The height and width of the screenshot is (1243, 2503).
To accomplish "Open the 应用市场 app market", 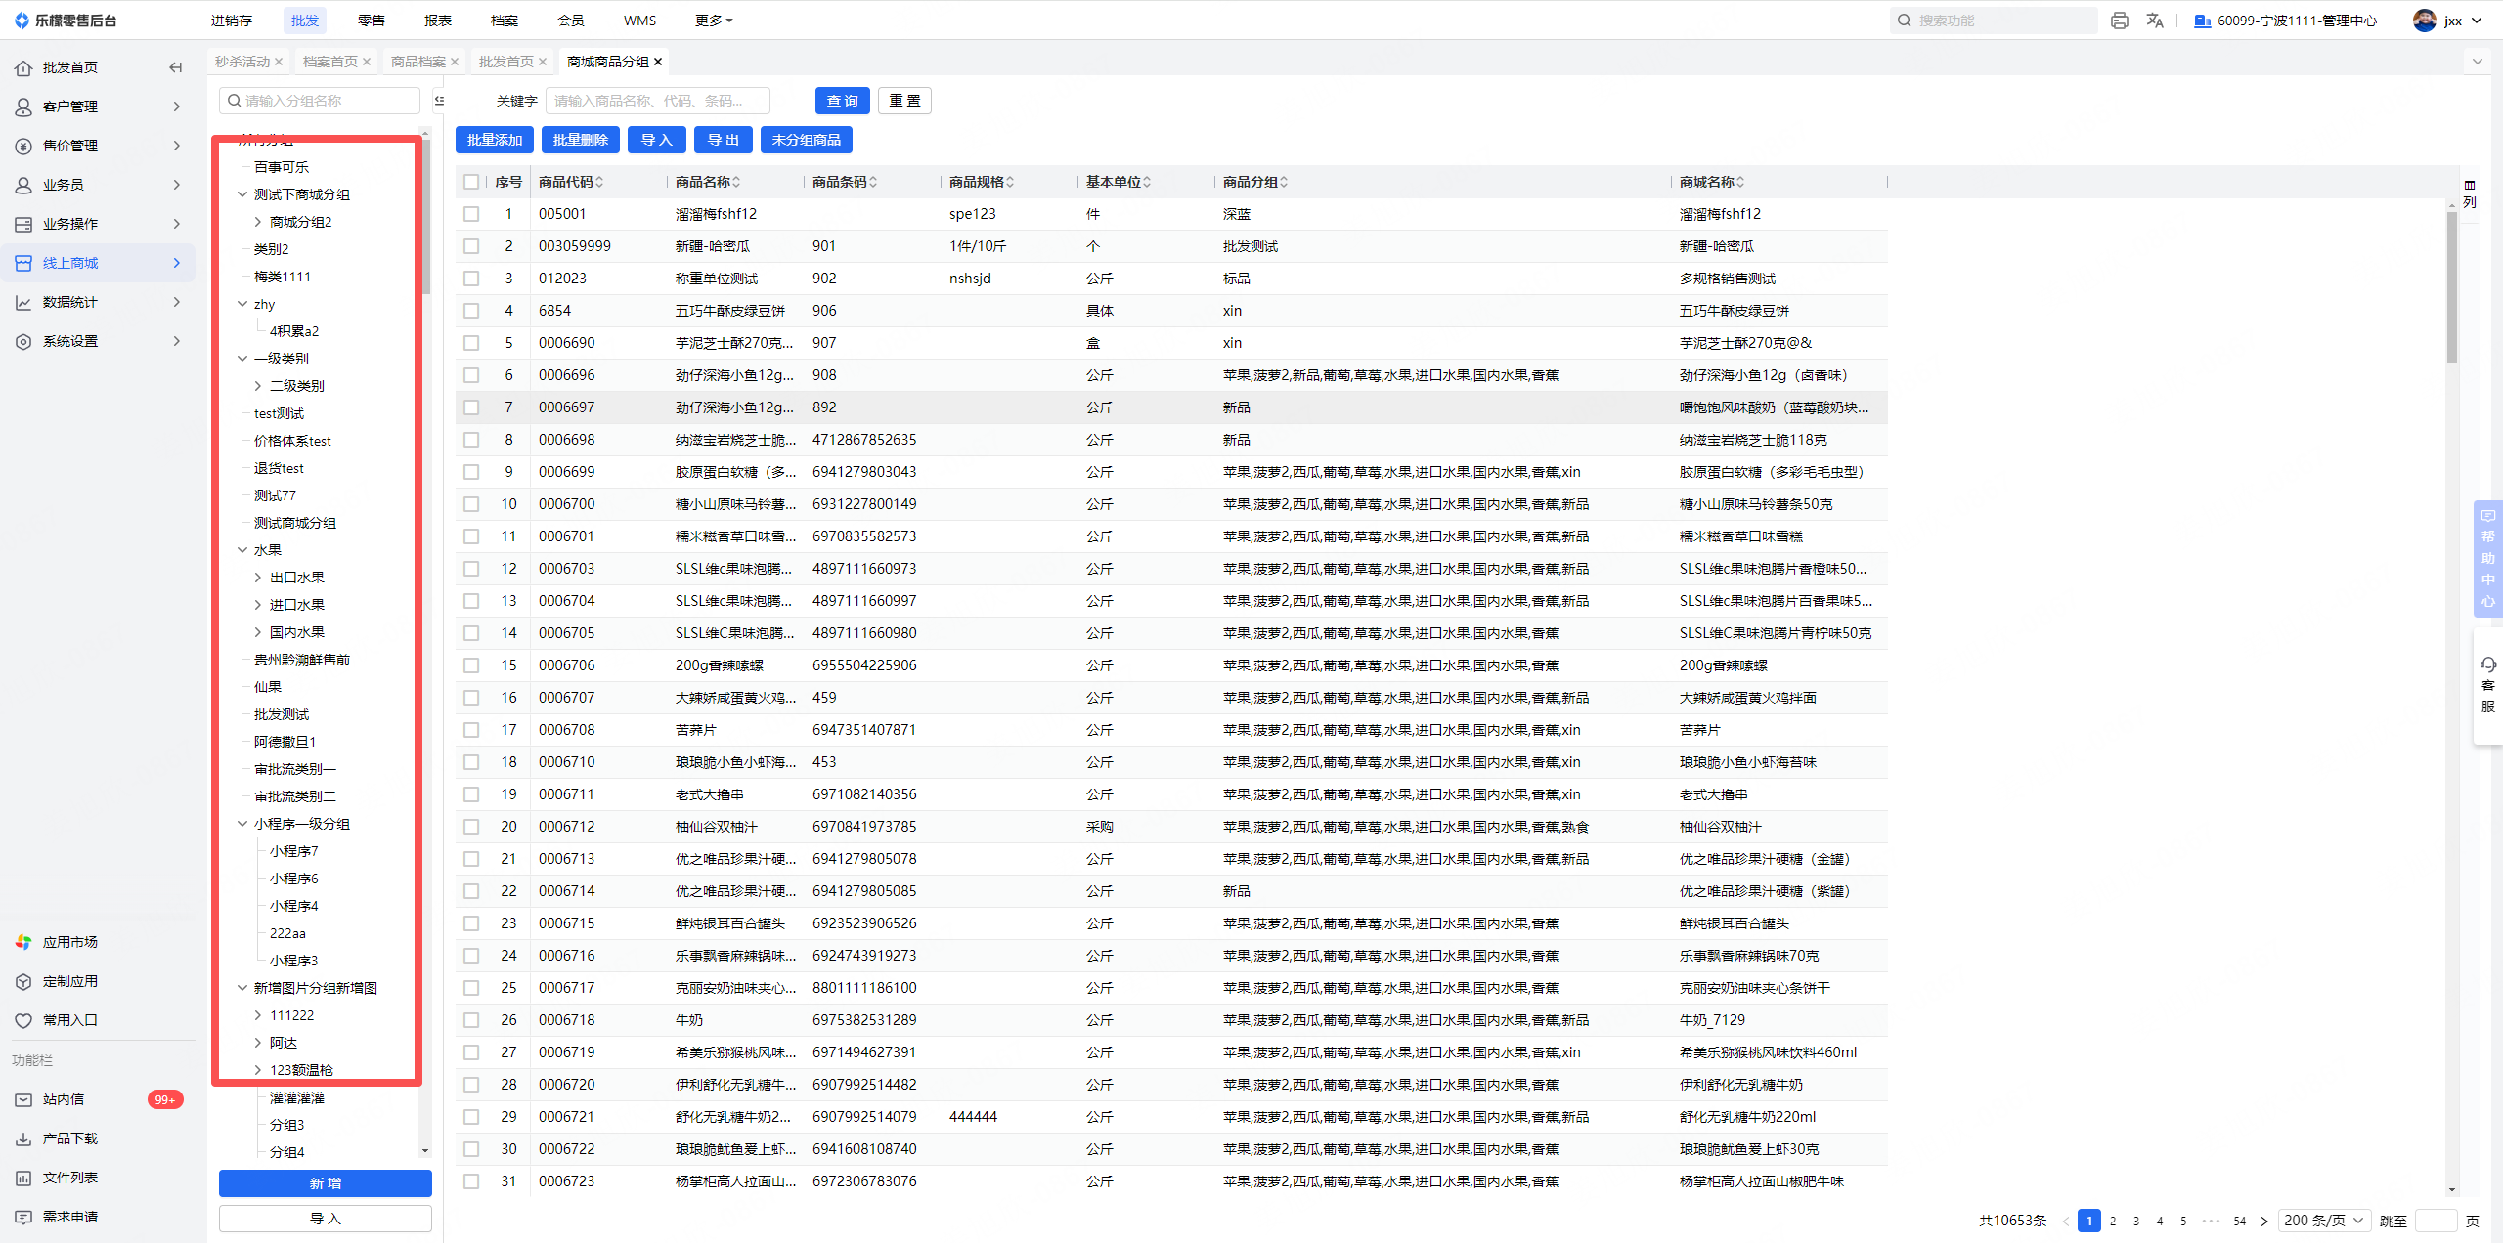I will click(68, 942).
